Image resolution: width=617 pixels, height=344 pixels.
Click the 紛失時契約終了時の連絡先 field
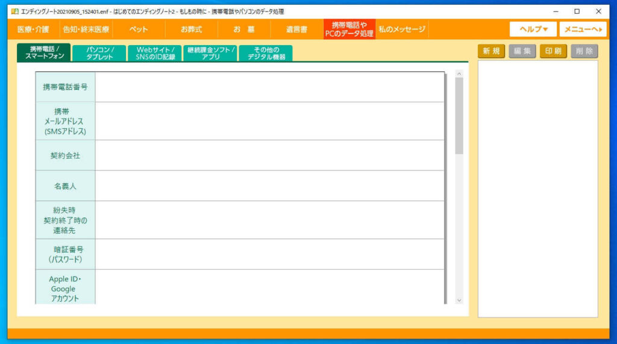click(x=269, y=220)
